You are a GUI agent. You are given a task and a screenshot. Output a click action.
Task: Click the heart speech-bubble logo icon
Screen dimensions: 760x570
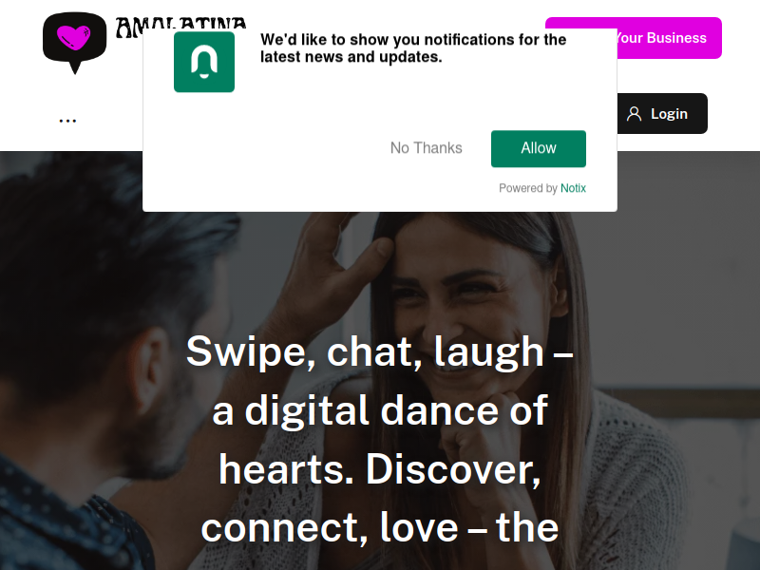point(75,43)
